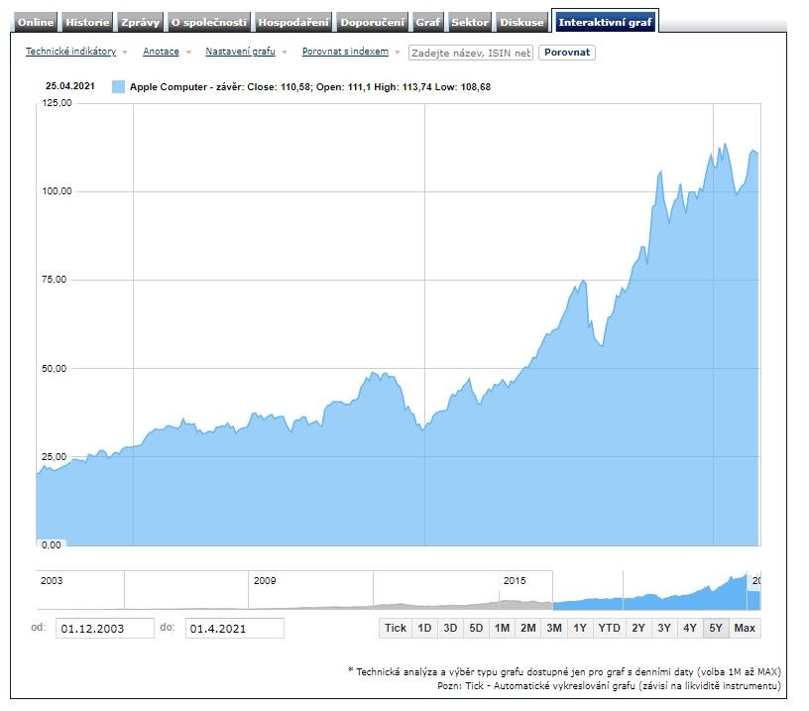Click the 'od' start date field
The width and height of the screenshot is (809, 711).
click(x=104, y=628)
